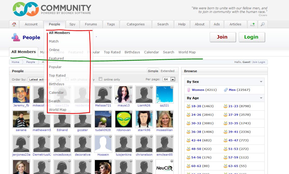The width and height of the screenshot is (289, 174).
Task: Open the Per page dropdown
Action: pyautogui.click(x=169, y=79)
